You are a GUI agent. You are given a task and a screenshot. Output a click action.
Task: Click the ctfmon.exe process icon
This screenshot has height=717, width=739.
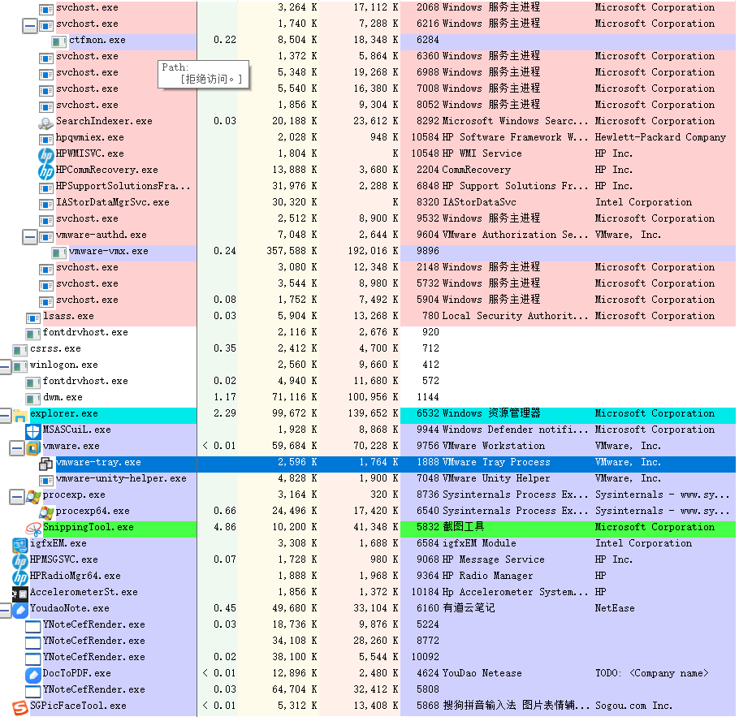coord(59,41)
